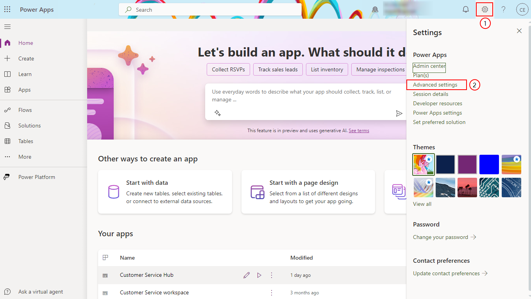Open the app launcher waffle icon
Screen dimensions: 531x299
pos(7,9)
